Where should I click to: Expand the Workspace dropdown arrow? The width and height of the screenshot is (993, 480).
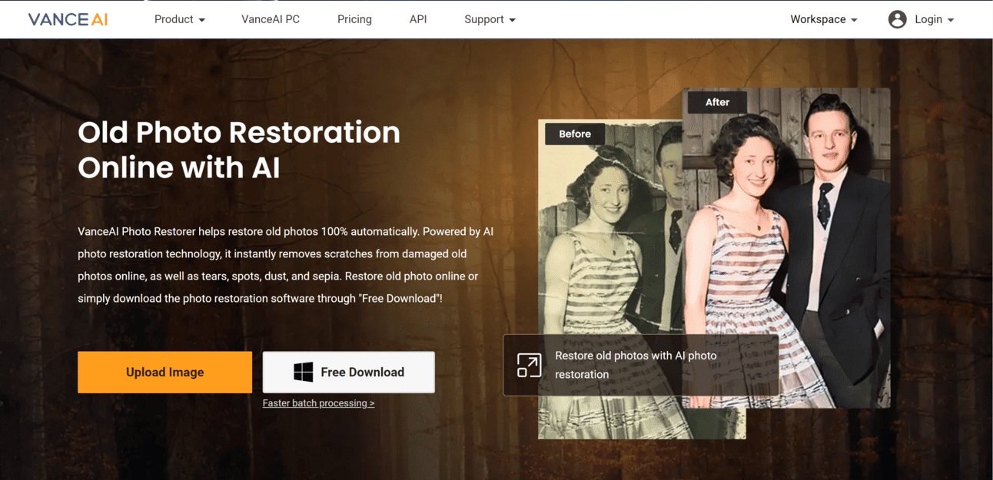pos(854,20)
